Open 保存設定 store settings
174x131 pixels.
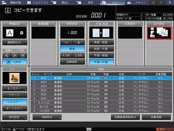coord(15,117)
